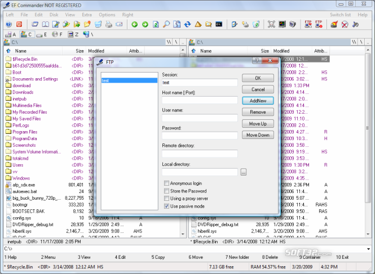Click the FTP connect toolbar icon
The image size is (375, 274).
tap(308, 24)
